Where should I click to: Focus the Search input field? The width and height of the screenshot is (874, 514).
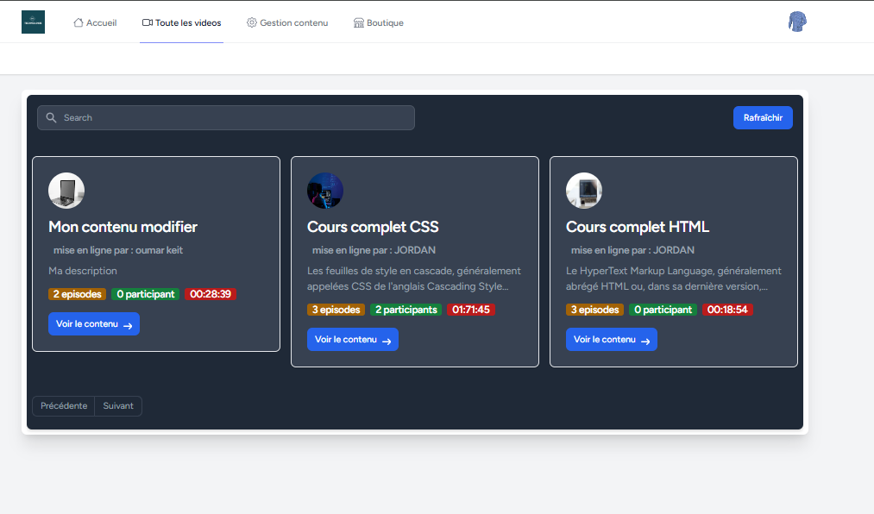[233, 117]
